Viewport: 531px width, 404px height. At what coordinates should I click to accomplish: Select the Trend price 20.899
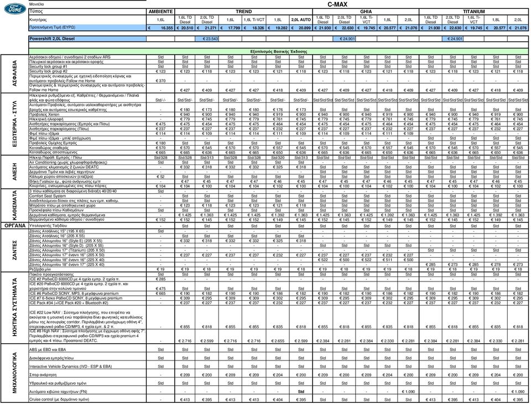(x=304, y=28)
